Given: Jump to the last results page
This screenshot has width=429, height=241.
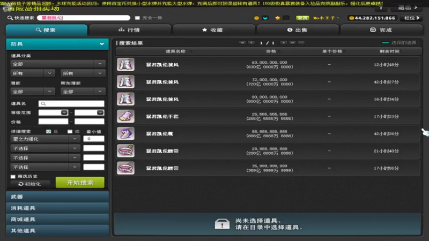Looking at the screenshot, I should coord(292,43).
